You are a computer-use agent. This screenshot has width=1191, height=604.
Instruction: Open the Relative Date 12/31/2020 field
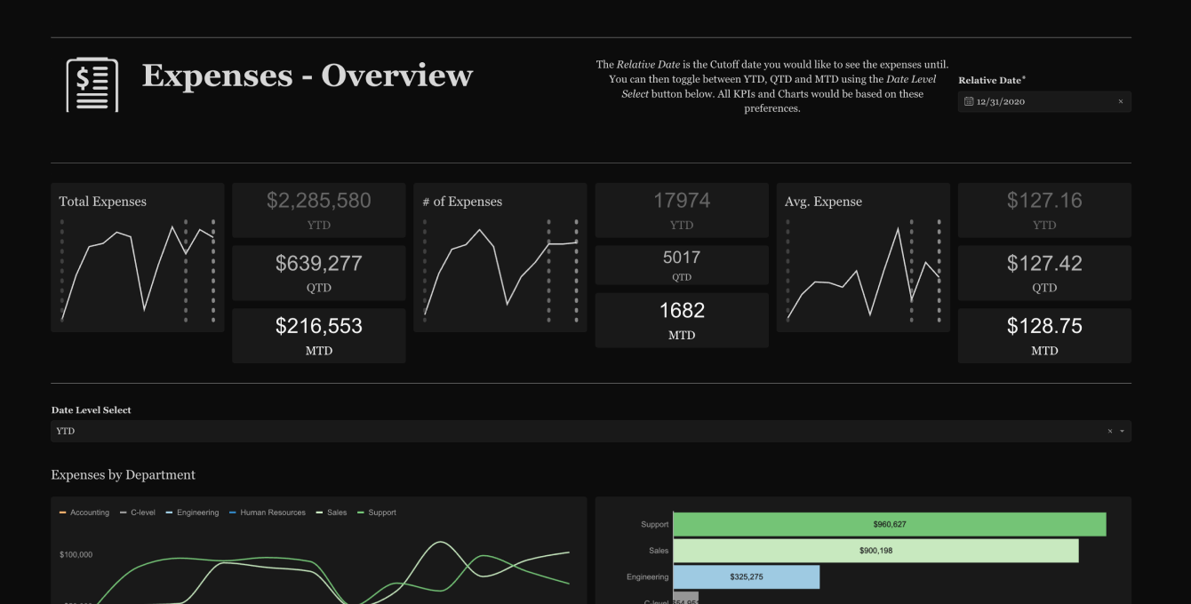coord(1044,102)
